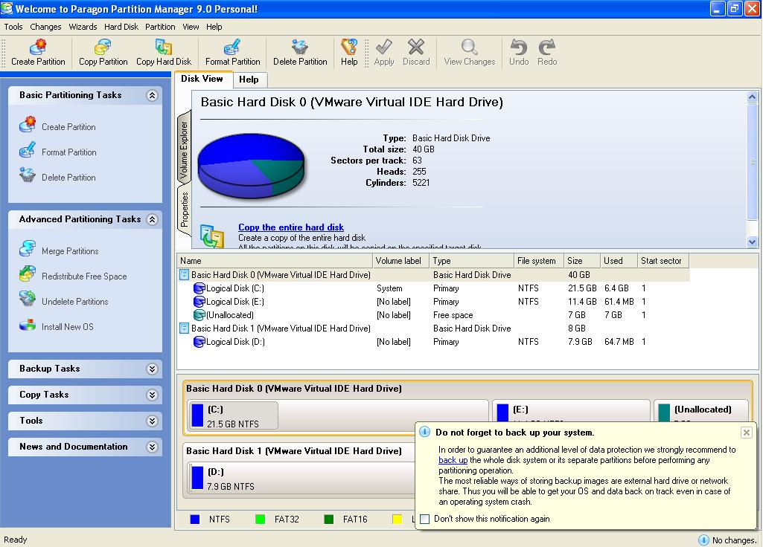763x547 pixels.
Task: Click the info icon next to No changes
Action: tap(703, 540)
